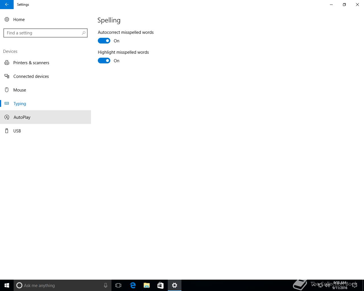
Task: Show hidden system tray icons
Action: (x=314, y=285)
